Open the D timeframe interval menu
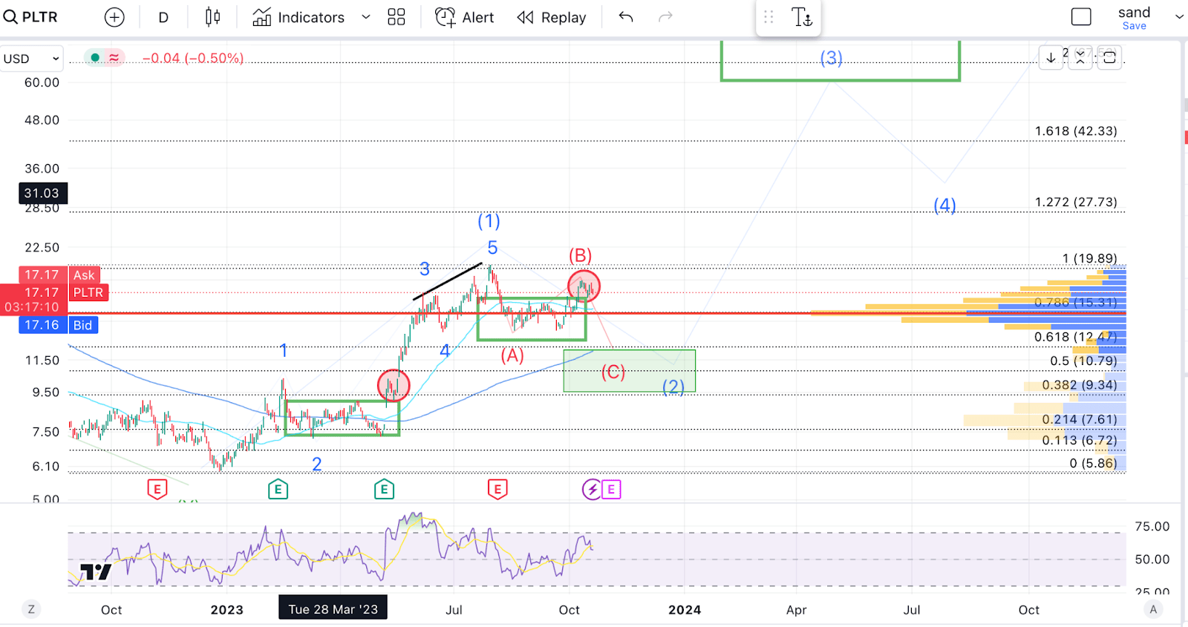Screen dimensions: 1188x627 pyautogui.click(x=163, y=17)
